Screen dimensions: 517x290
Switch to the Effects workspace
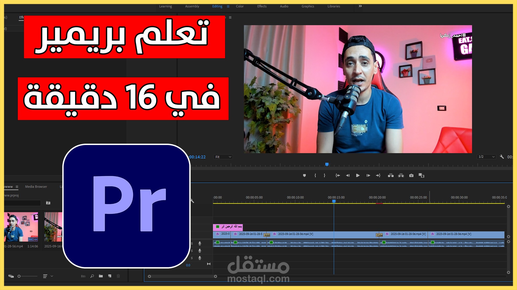262,6
